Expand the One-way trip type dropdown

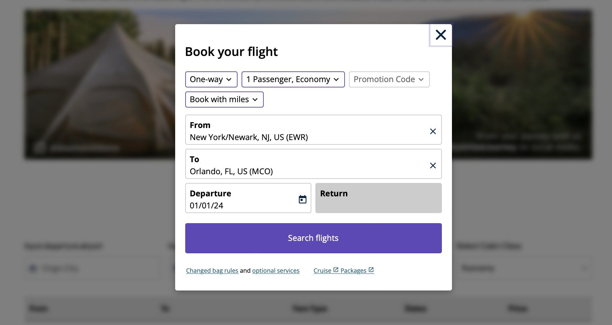click(x=211, y=79)
